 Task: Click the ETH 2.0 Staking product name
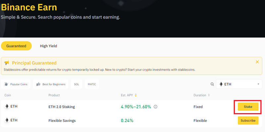[62, 107]
